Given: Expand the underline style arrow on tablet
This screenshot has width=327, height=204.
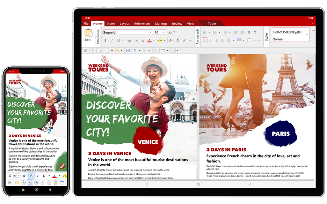Looking at the screenshot, I should pos(123,40).
